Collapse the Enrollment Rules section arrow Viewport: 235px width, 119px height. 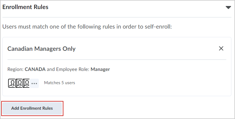(x=228, y=8)
